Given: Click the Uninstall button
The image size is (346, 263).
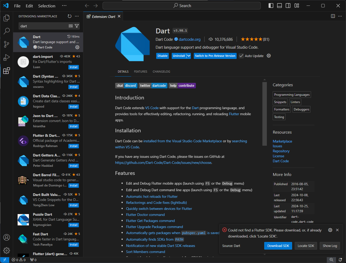Looking at the screenshot, I should click(x=179, y=56).
